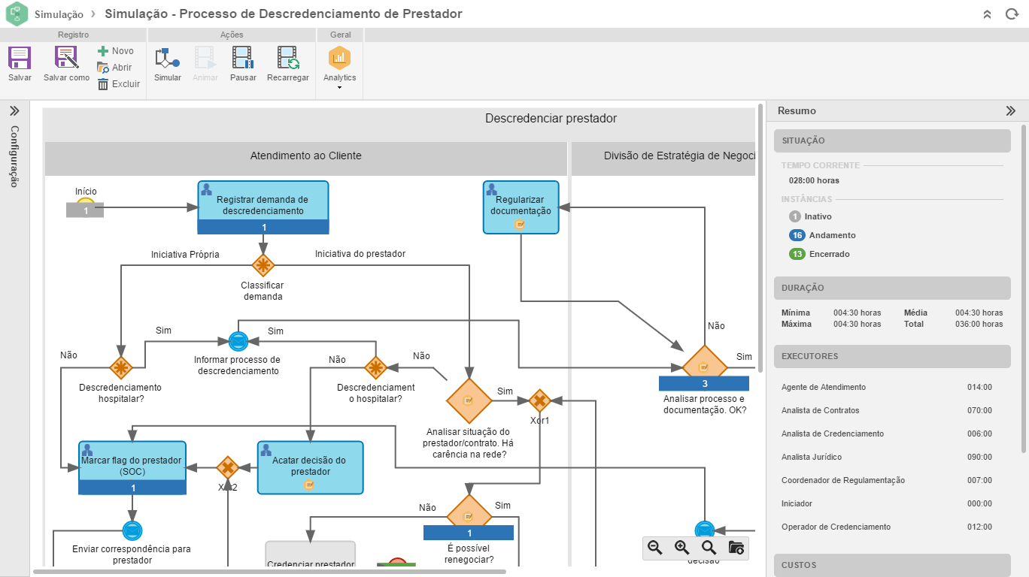
Task: Collapse the header with double-up chevron
Action: [x=988, y=14]
